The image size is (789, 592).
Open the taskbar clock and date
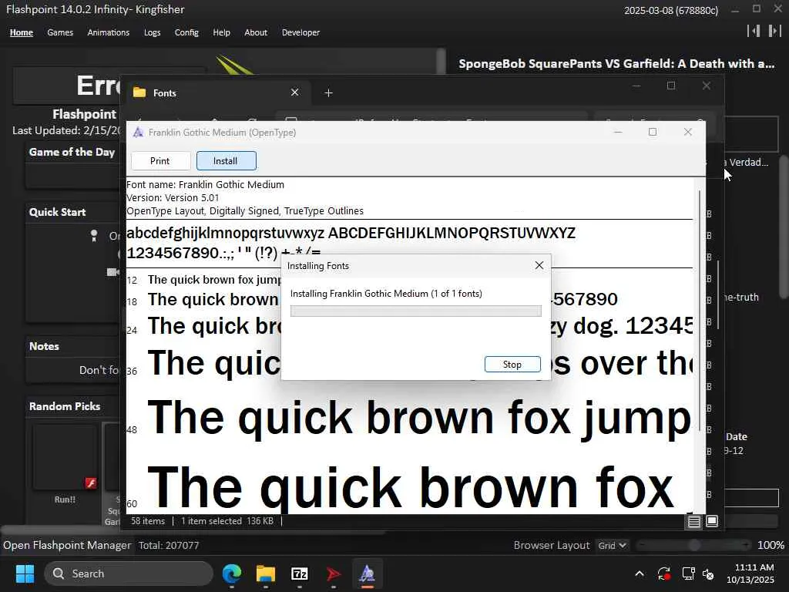750,573
